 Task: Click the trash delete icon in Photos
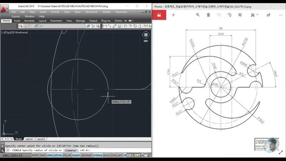point(208,15)
